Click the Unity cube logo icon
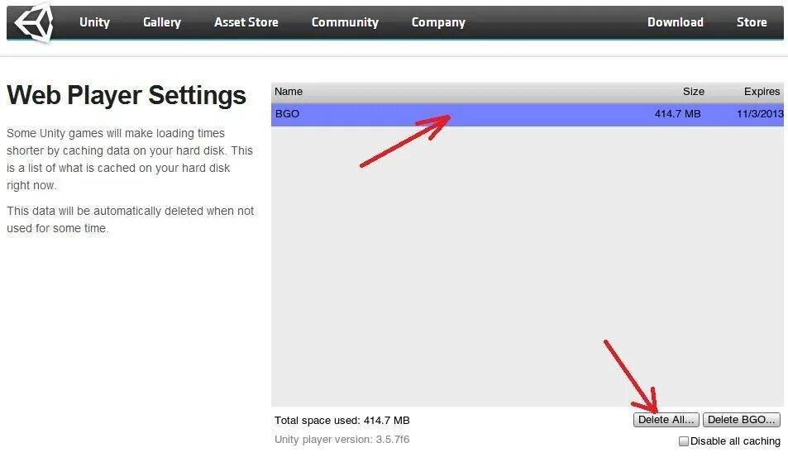The width and height of the screenshot is (788, 462). click(34, 22)
